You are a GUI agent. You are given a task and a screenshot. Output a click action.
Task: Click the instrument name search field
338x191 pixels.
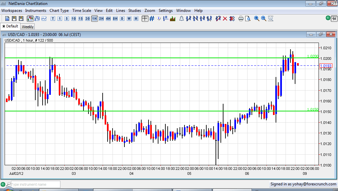[35, 184]
